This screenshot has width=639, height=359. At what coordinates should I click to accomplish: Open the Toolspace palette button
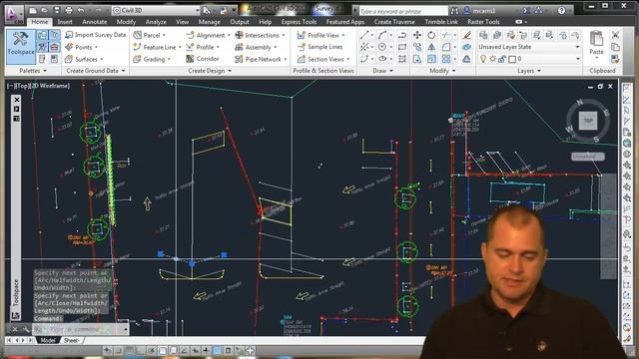(20, 47)
